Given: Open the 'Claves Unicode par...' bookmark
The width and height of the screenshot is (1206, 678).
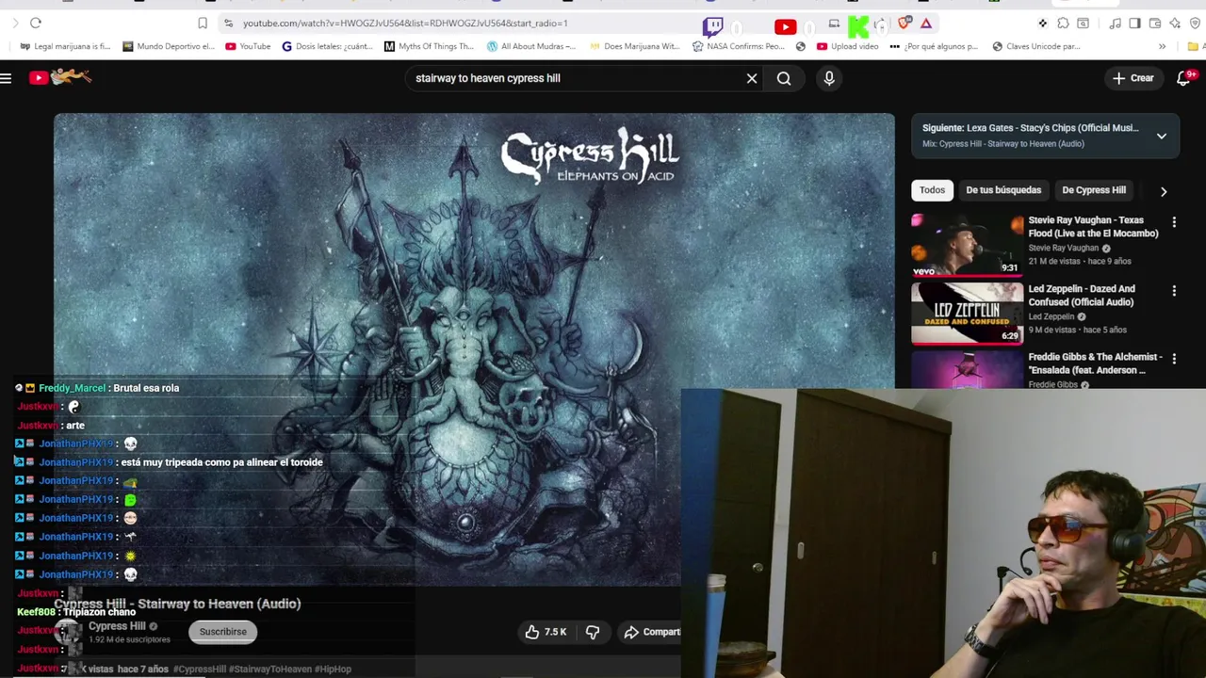Looking at the screenshot, I should (1036, 46).
